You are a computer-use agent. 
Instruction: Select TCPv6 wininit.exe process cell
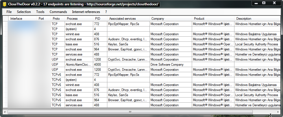coord(79,85)
